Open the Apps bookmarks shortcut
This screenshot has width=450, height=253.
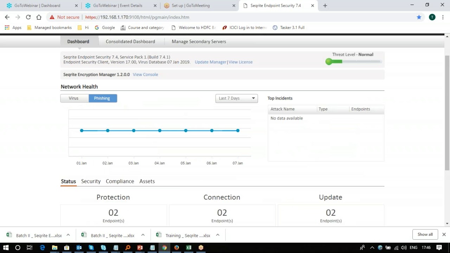tap(13, 27)
